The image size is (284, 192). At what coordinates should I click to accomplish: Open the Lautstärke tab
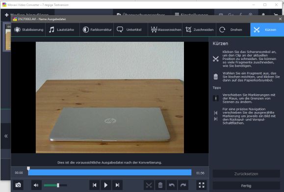[62, 29]
